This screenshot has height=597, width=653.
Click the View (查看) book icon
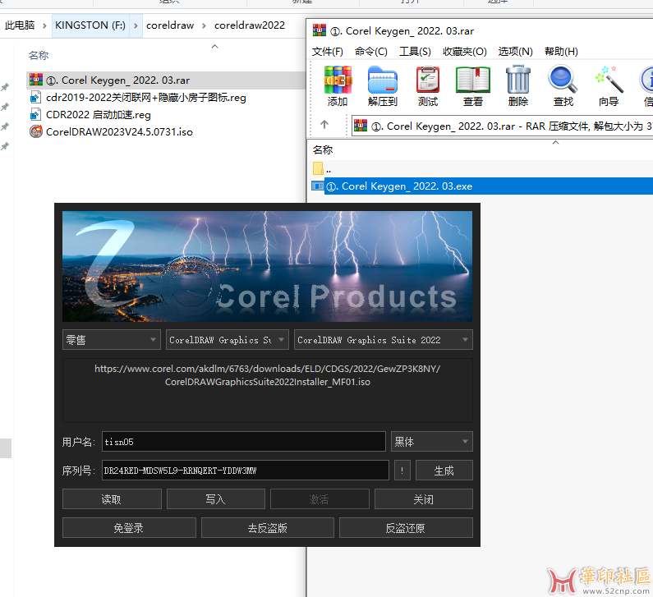(473, 80)
